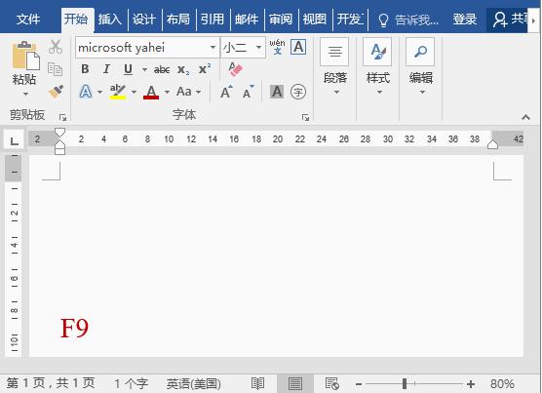The image size is (542, 393).
Task: Switch to Read Mode view icon
Action: 257,383
